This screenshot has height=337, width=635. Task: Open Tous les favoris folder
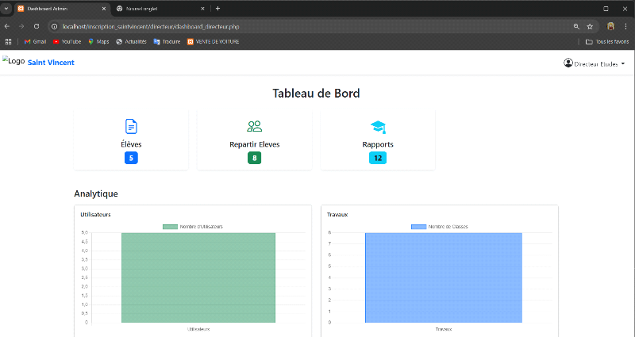(607, 42)
